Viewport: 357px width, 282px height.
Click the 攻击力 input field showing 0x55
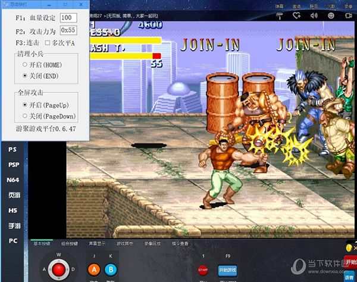click(68, 30)
